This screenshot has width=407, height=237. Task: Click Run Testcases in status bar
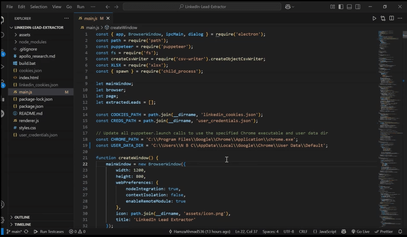49,231
